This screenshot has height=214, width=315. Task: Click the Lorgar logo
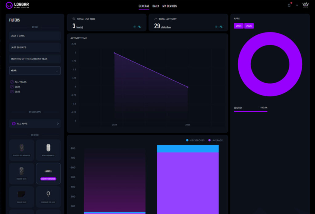tap(18, 5)
